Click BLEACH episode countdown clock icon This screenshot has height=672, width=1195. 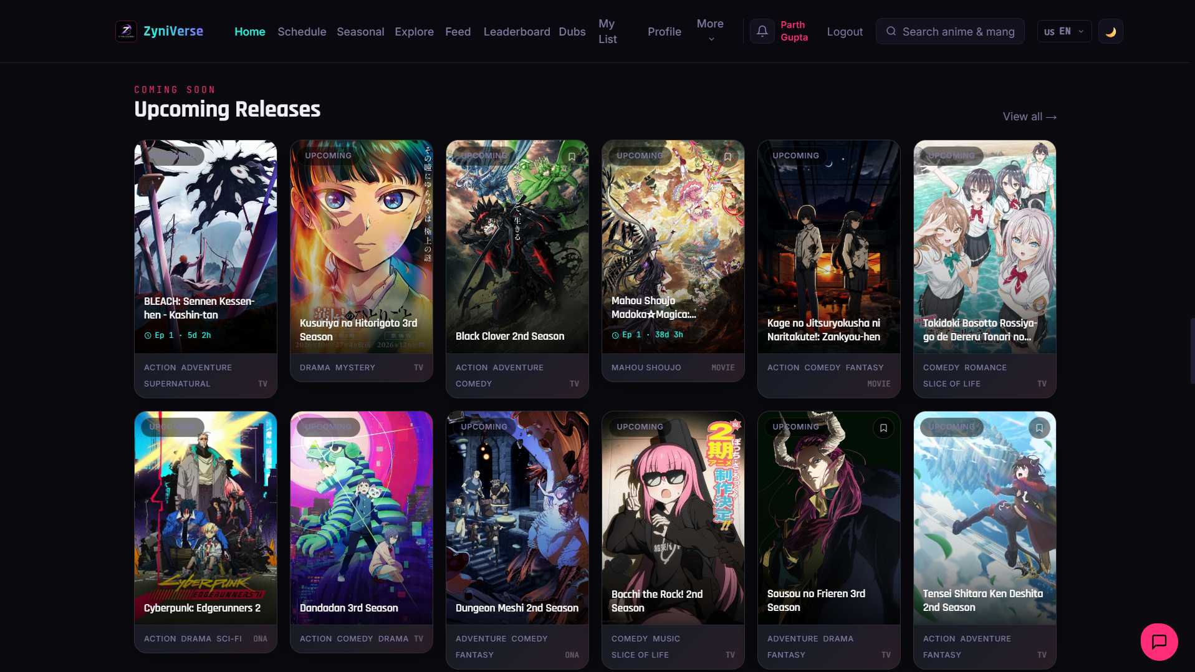pyautogui.click(x=148, y=335)
